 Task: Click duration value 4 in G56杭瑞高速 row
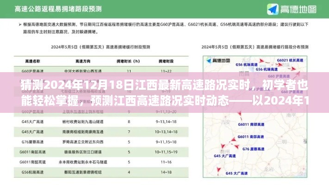click(x=129, y=172)
